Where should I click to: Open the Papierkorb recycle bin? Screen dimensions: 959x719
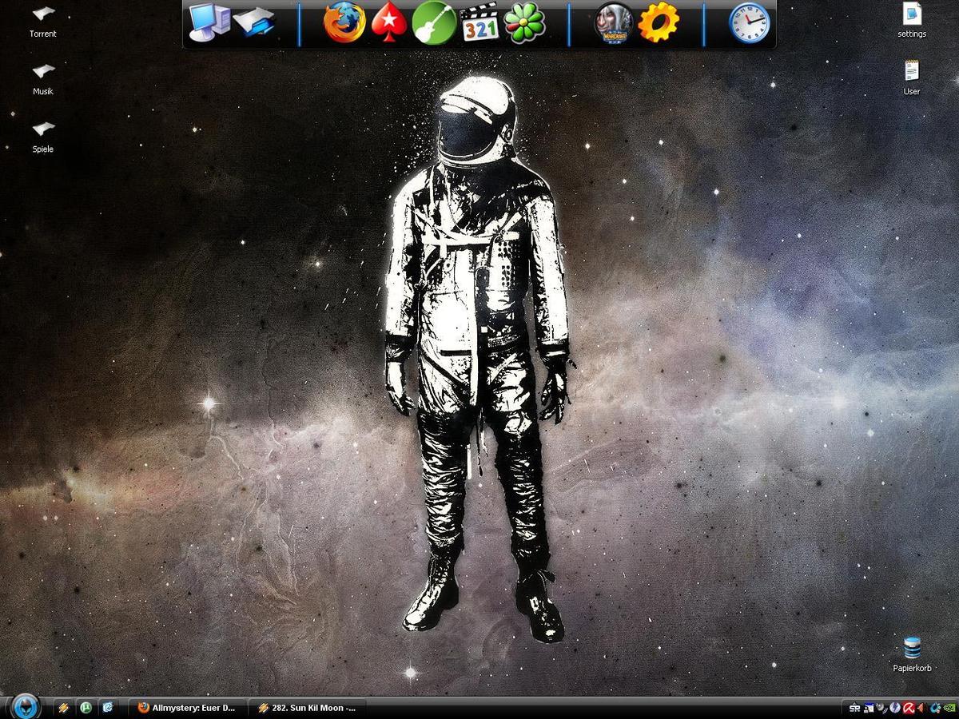(x=912, y=648)
